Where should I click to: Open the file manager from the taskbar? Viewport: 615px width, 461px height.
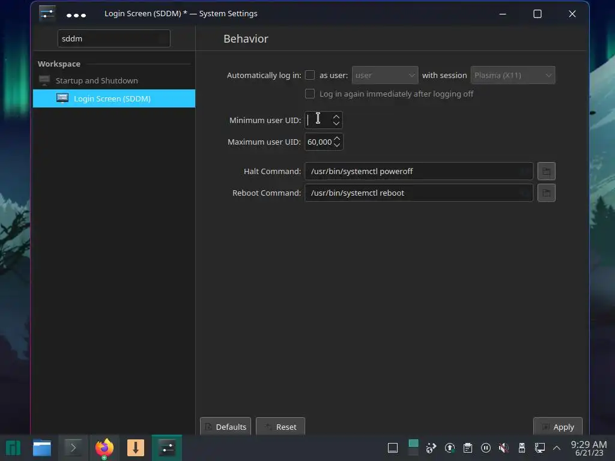[x=42, y=448]
